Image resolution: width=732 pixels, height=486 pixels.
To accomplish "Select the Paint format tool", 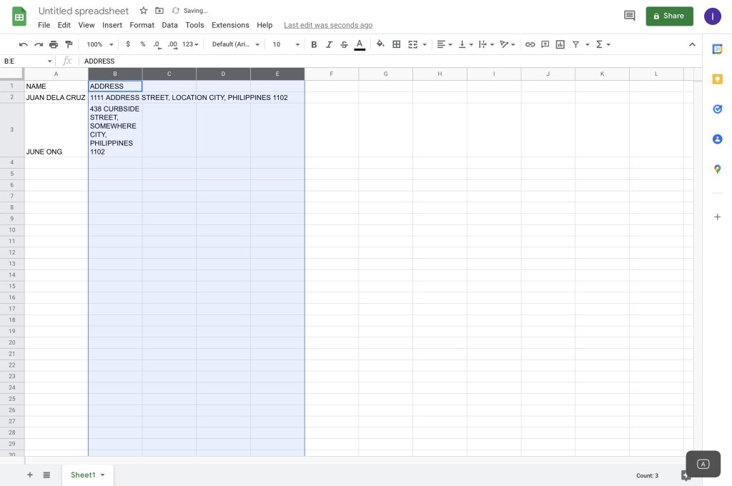I will (x=69, y=44).
